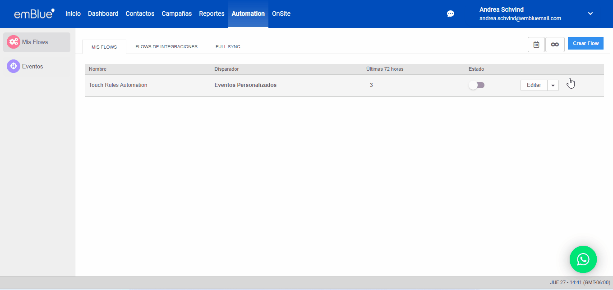Click the infinity loop icon button

(555, 45)
